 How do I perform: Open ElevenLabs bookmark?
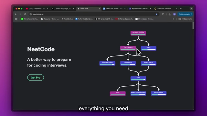(145, 19)
